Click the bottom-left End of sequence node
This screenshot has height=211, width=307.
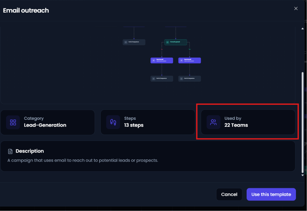162,79
